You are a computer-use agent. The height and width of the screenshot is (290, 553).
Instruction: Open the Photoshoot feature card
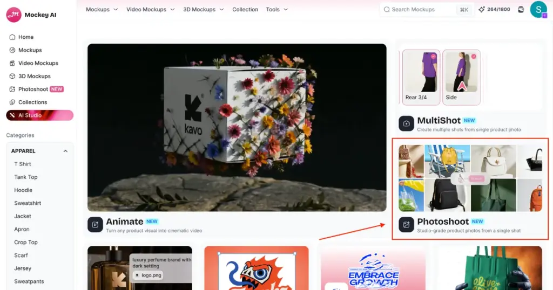(470, 189)
